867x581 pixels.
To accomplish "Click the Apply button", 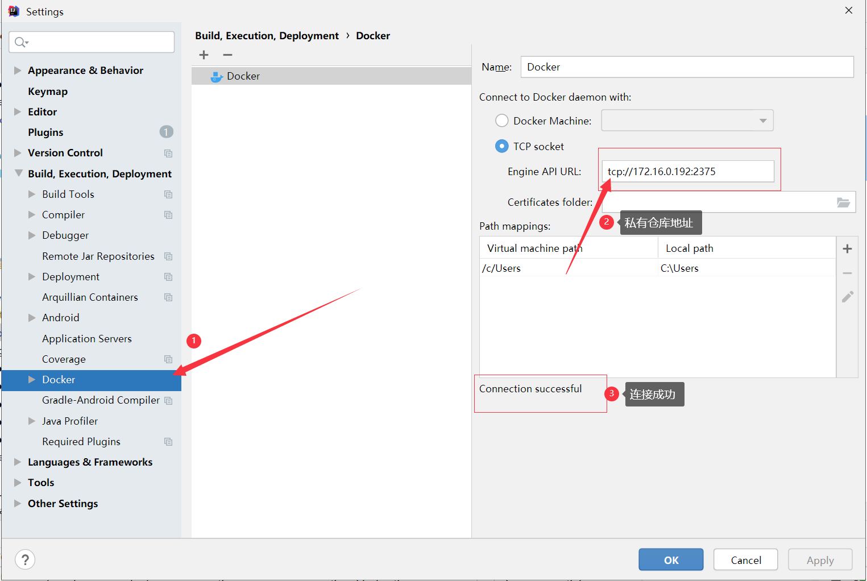I will pos(820,560).
